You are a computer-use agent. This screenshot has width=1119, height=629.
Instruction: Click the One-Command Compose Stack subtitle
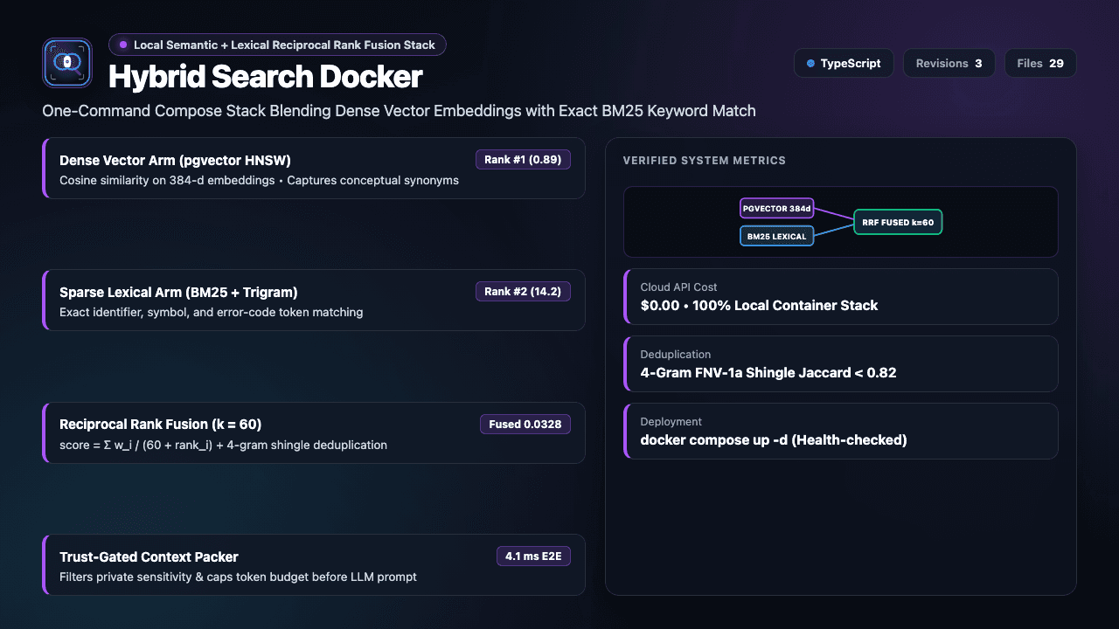(x=399, y=111)
